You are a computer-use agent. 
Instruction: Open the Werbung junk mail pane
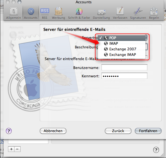[x=58, y=13]
